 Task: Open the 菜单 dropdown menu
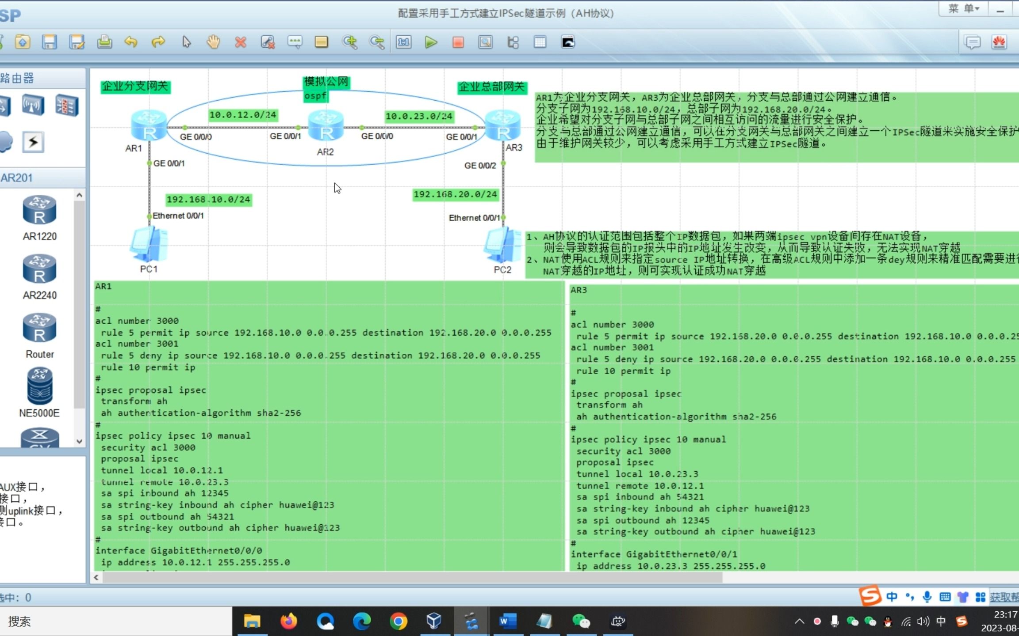tap(964, 9)
